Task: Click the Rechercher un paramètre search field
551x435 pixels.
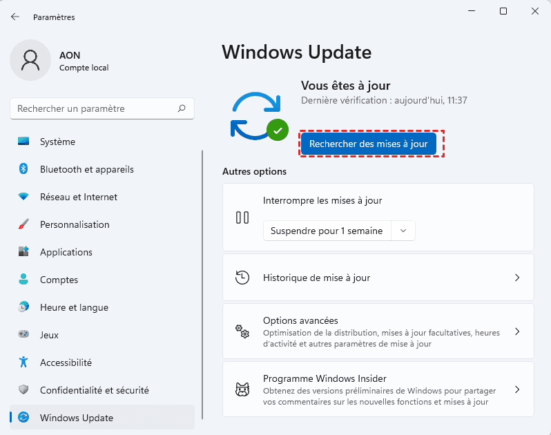Action: pos(93,108)
